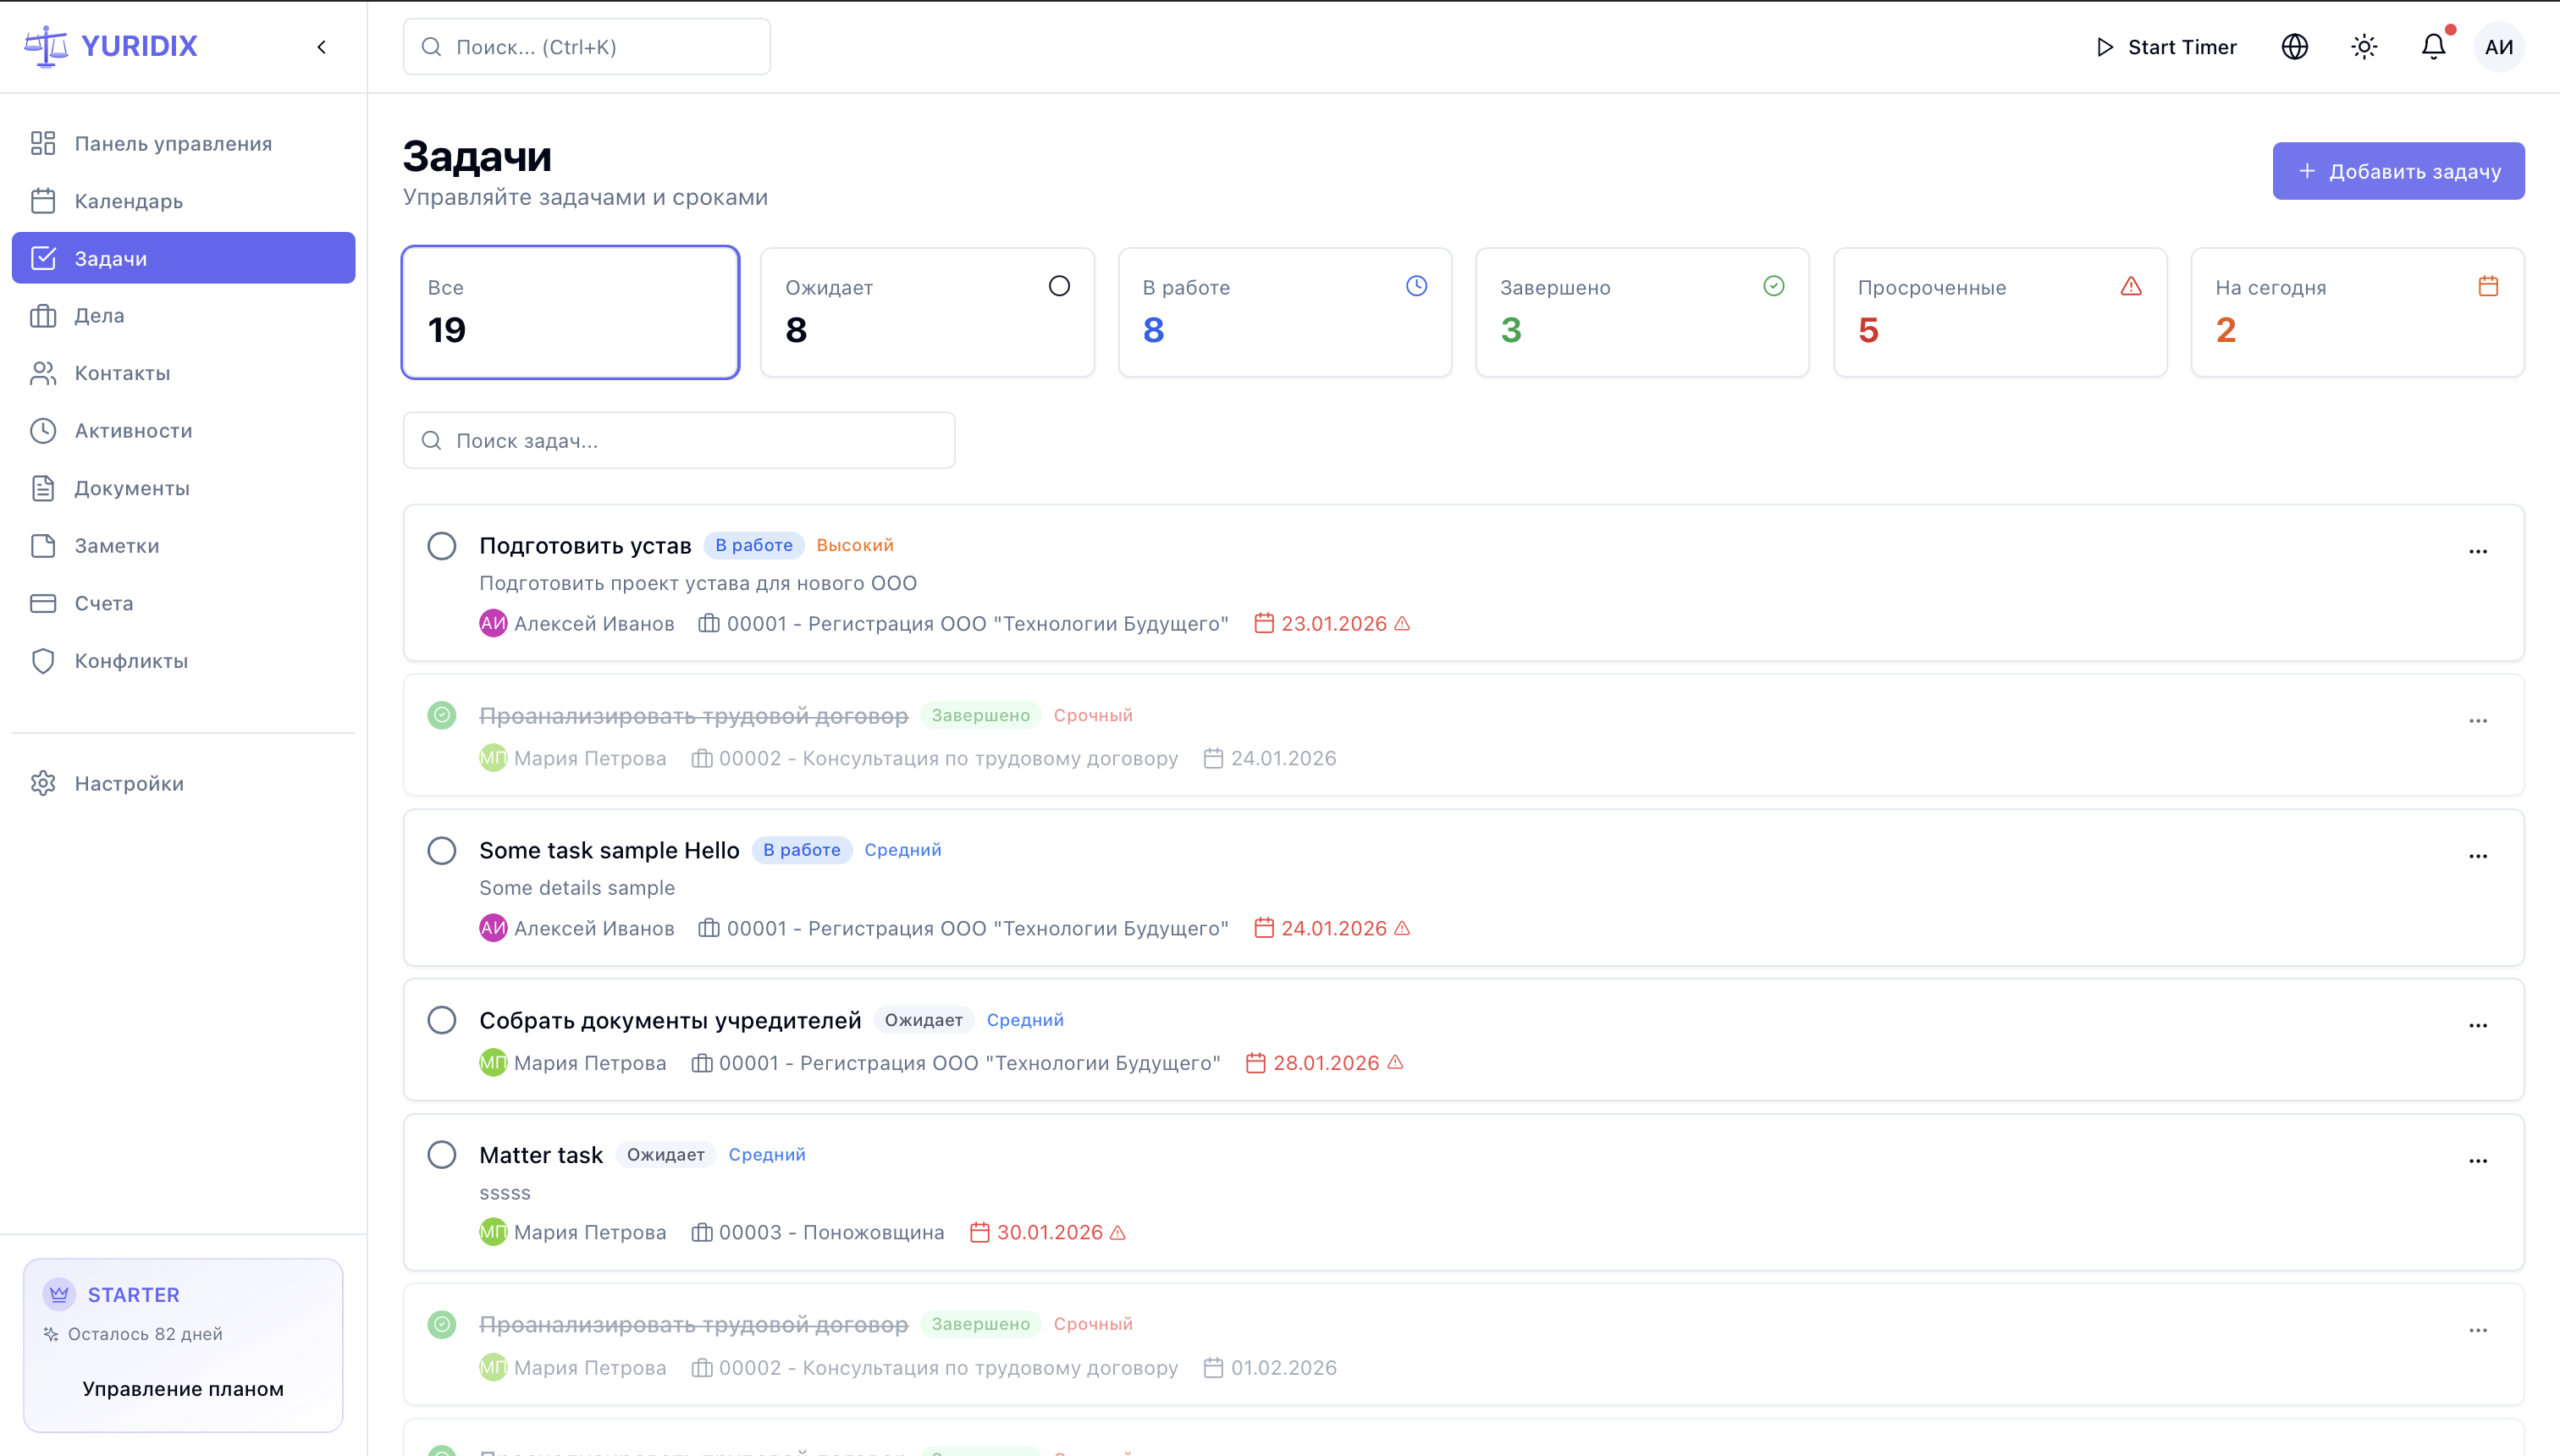Click the Добавить задачу button
The image size is (2560, 1456).
pyautogui.click(x=2398, y=170)
